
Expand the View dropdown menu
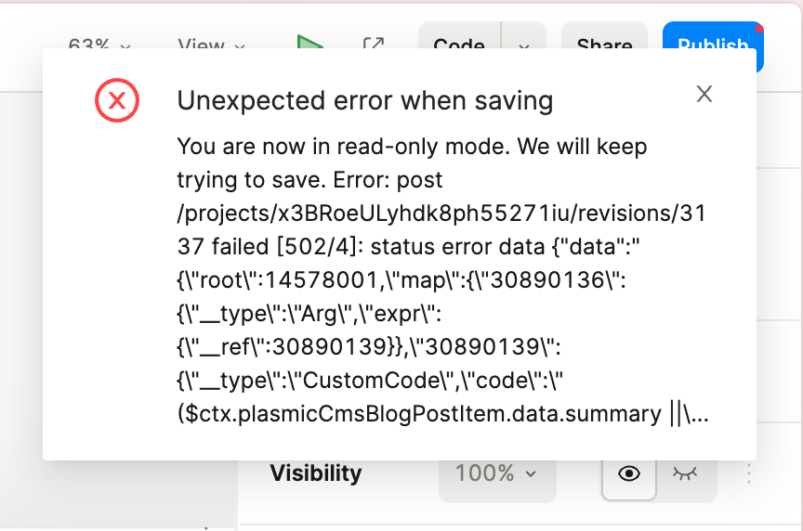(x=211, y=43)
